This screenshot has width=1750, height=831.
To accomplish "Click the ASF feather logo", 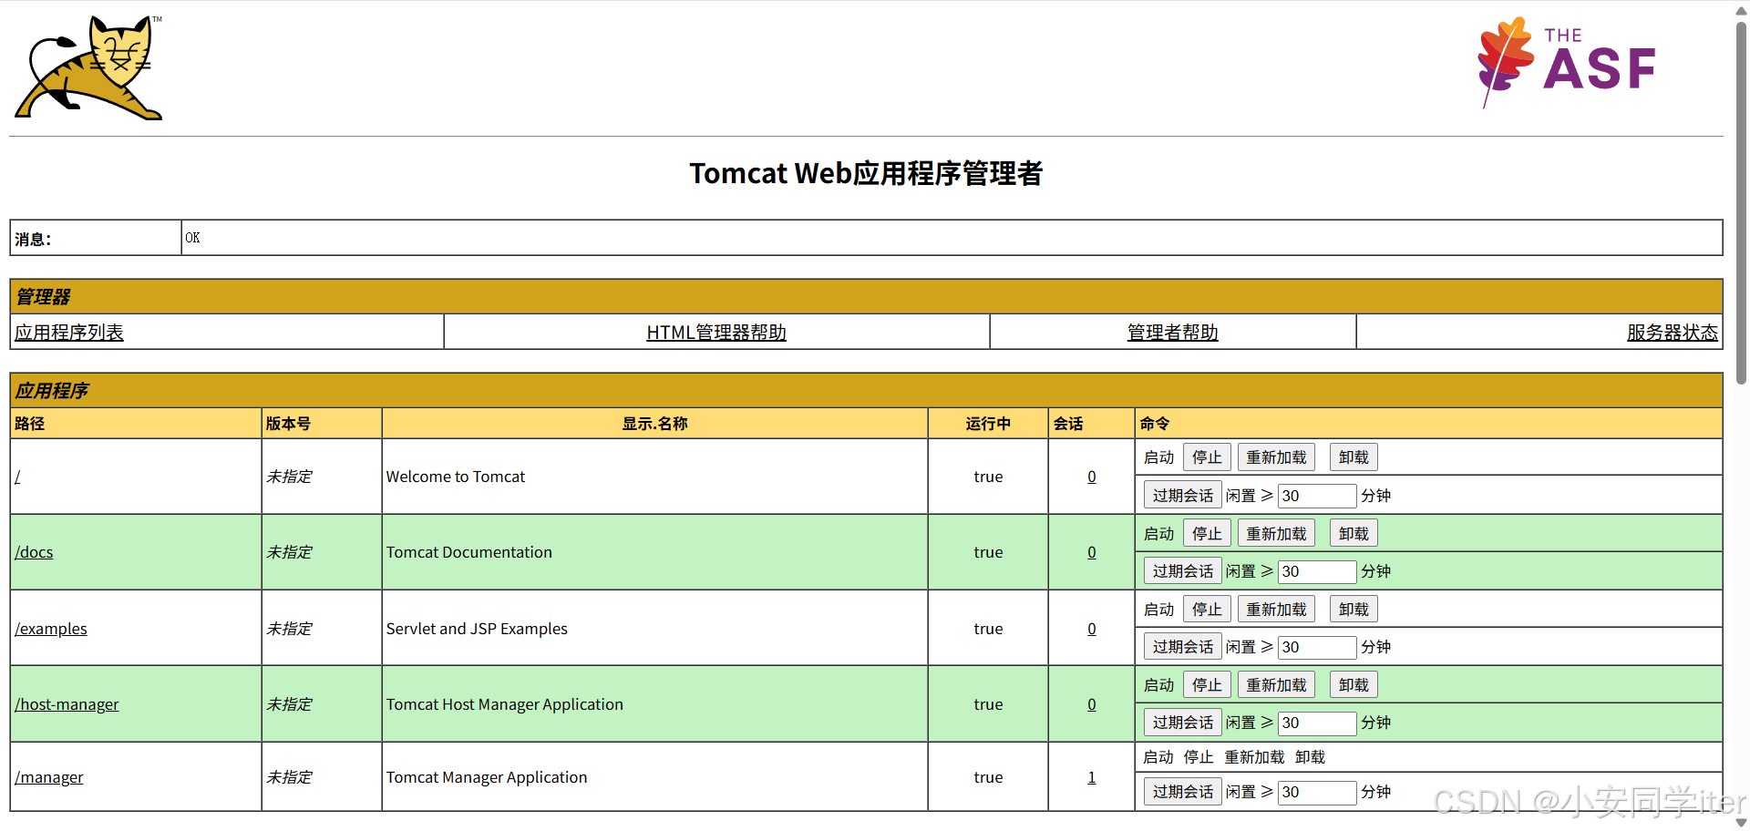I will click(x=1567, y=63).
